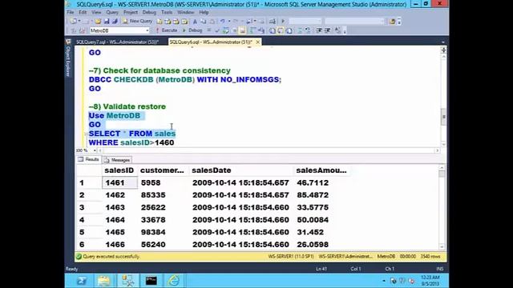513x288 pixels.
Task: Click the results grid scroll down arrow
Action: tap(442, 247)
